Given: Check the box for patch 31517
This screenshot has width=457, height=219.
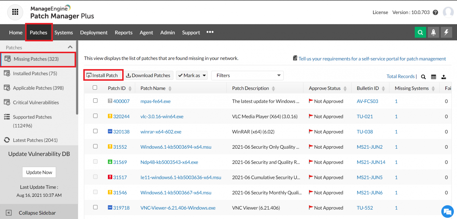Looking at the screenshot, I should pos(95,177).
